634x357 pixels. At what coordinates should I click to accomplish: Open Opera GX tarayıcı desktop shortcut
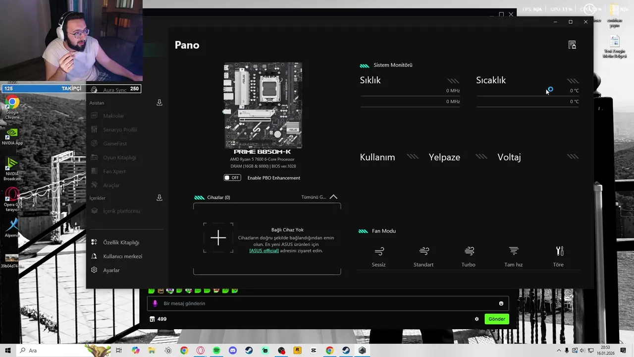(12, 199)
